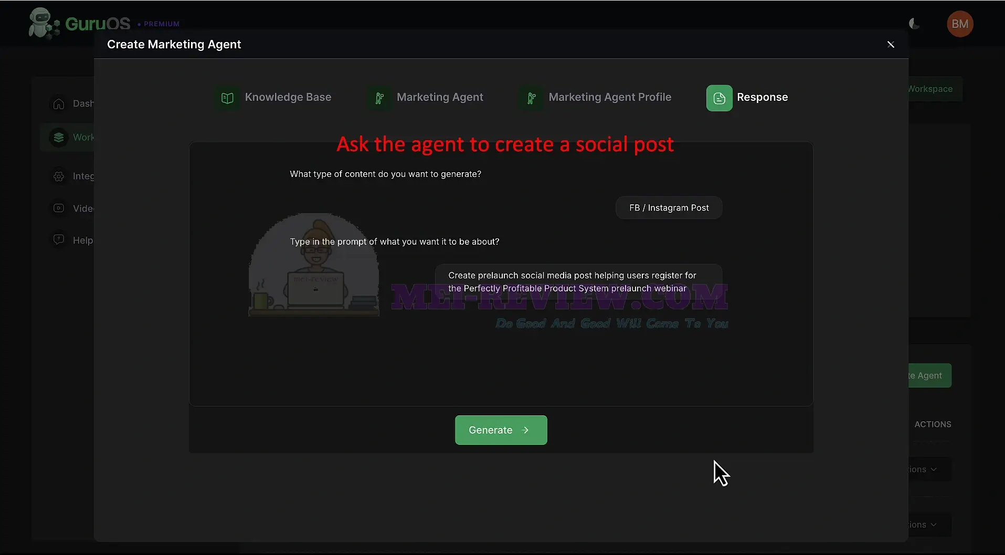Click the green Response step icon

pos(719,98)
